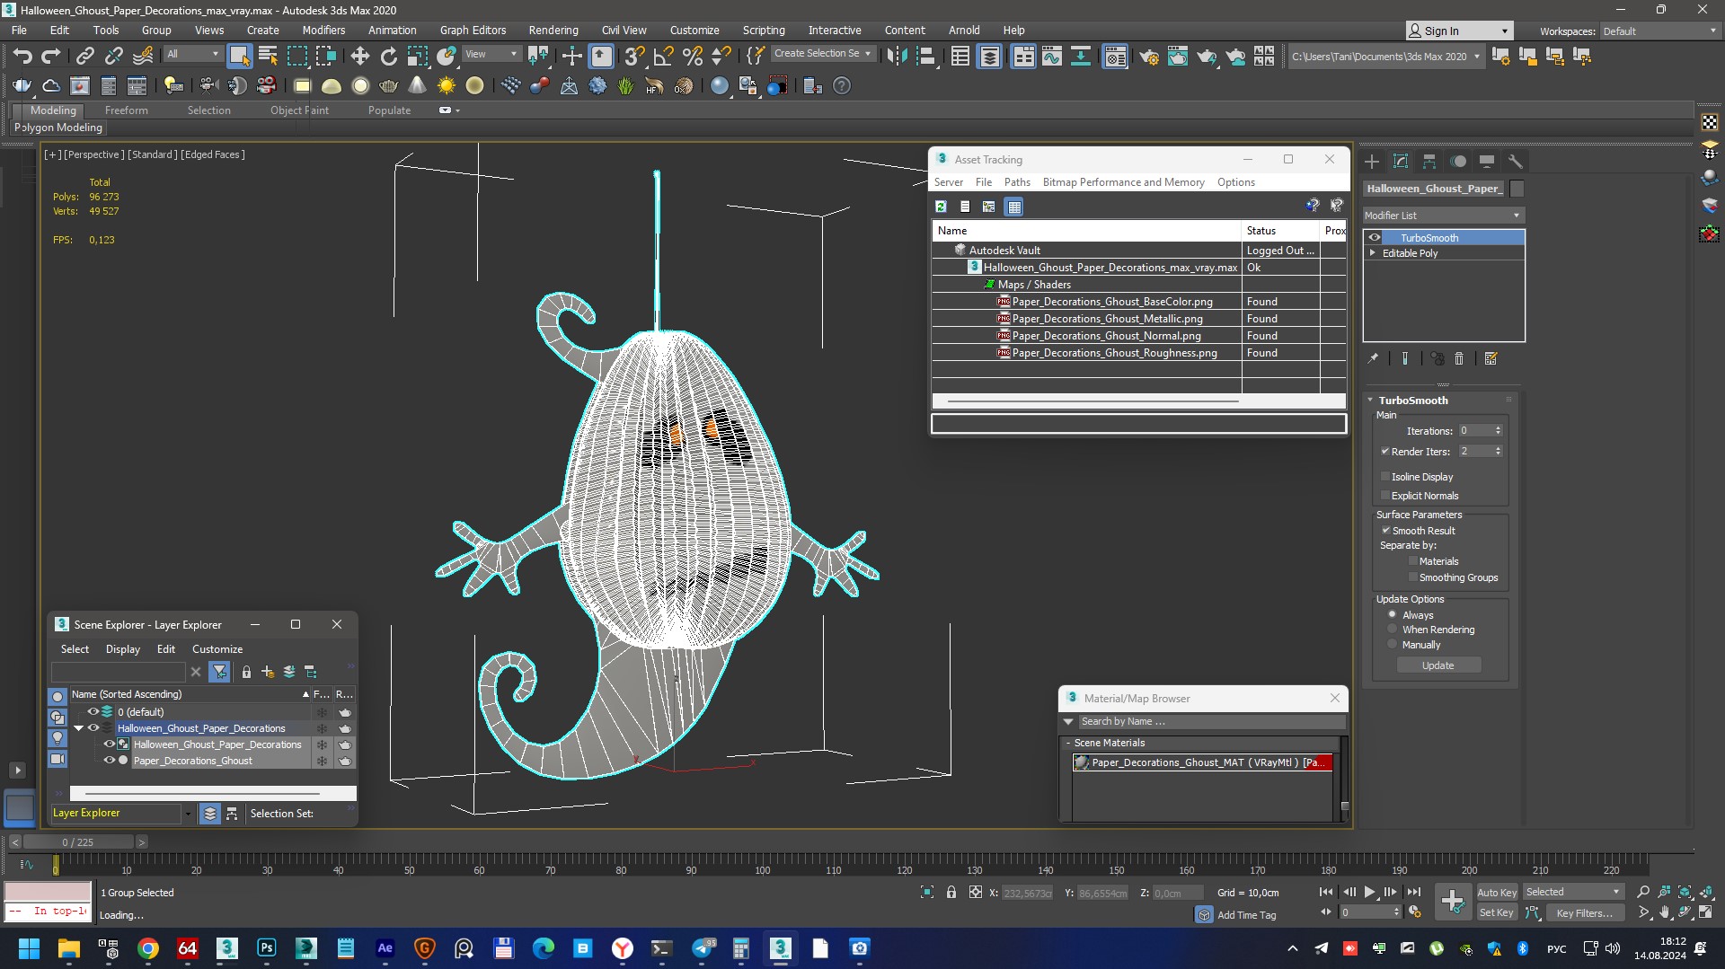Open the Hierarchy panel icon
This screenshot has height=969, width=1725.
point(1429,162)
